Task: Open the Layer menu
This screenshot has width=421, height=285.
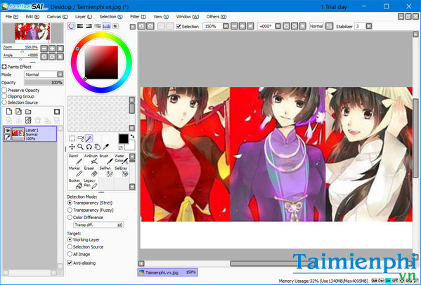Action: coord(84,17)
